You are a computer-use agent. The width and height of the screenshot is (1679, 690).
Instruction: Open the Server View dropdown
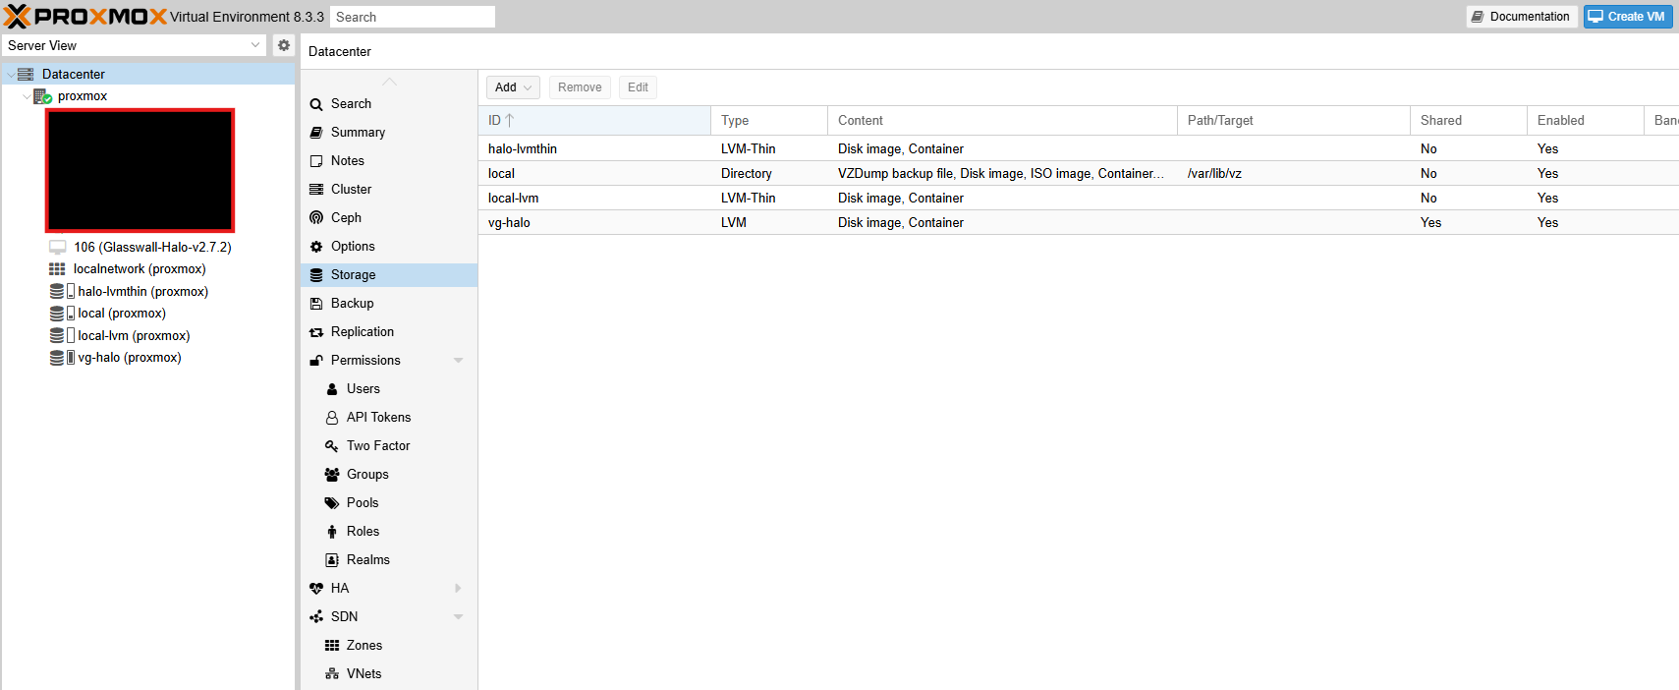255,45
